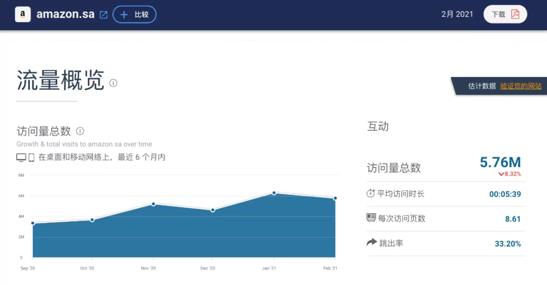Click pages icon beside 每次访问页数

tap(371, 218)
